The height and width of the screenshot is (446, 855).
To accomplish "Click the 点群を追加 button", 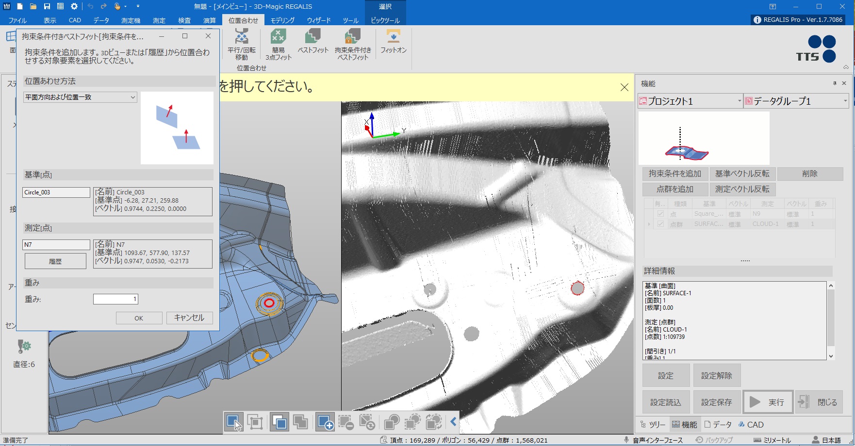I will tap(675, 189).
